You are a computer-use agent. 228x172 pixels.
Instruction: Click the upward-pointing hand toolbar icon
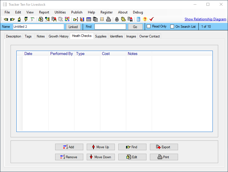coord(19,19)
